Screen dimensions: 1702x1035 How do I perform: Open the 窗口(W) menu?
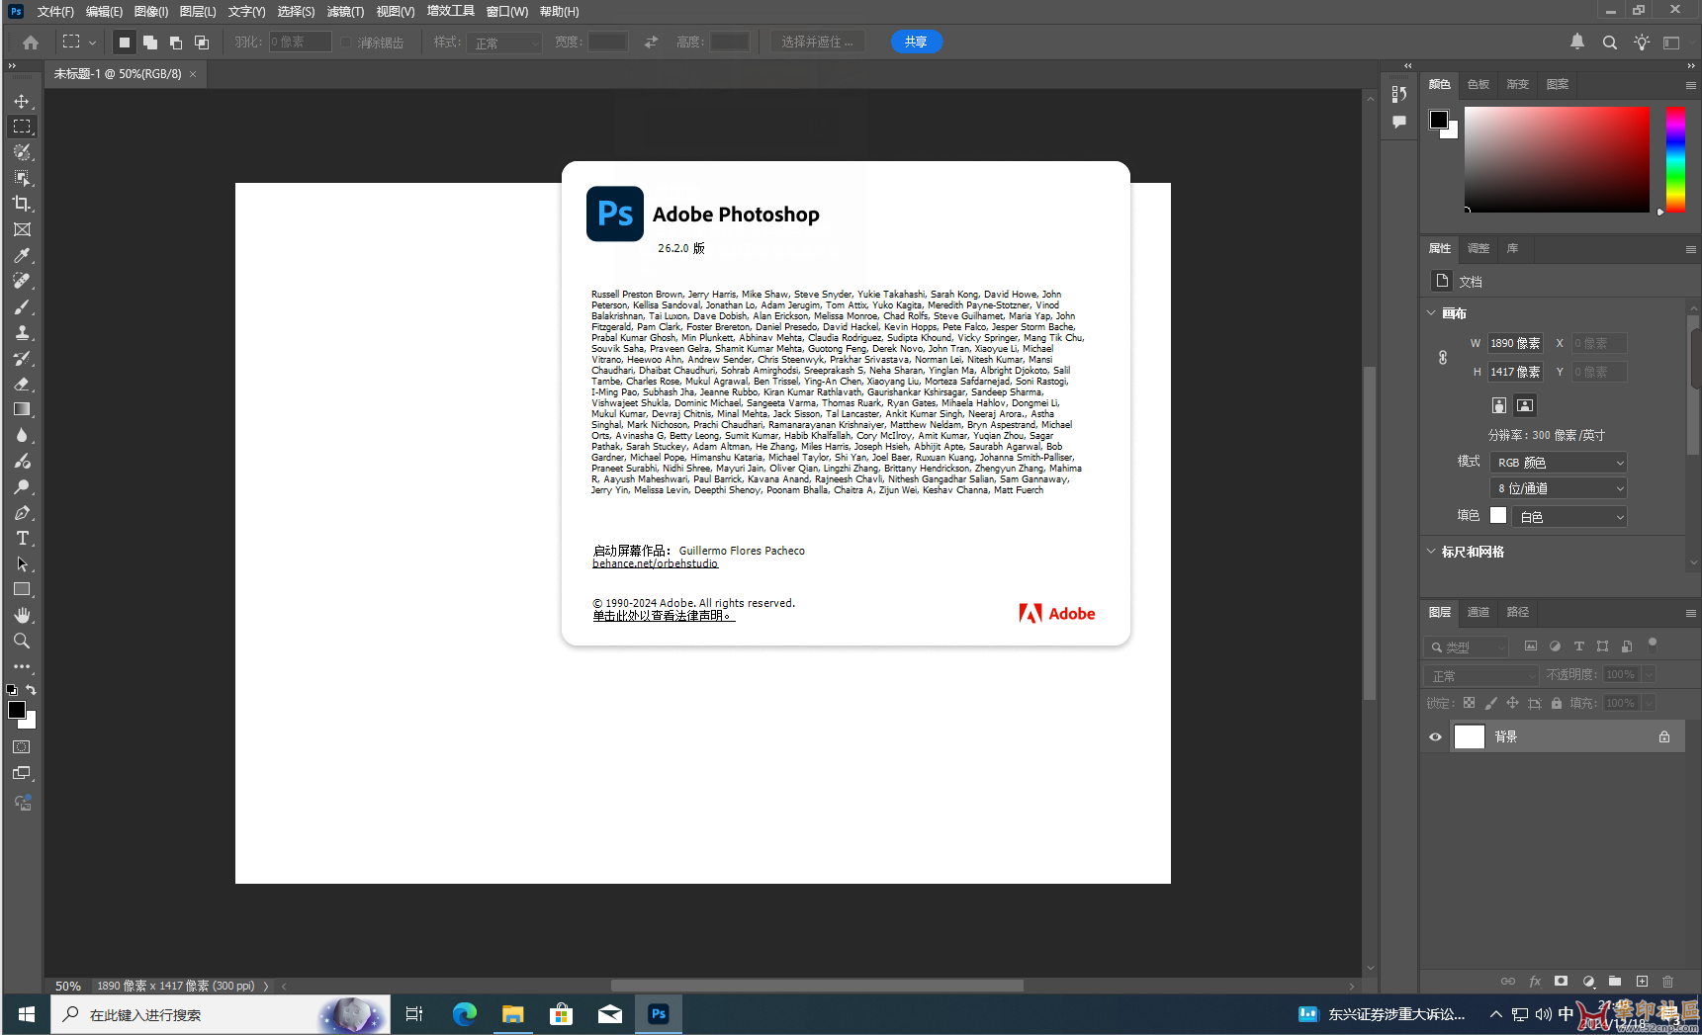point(507,12)
